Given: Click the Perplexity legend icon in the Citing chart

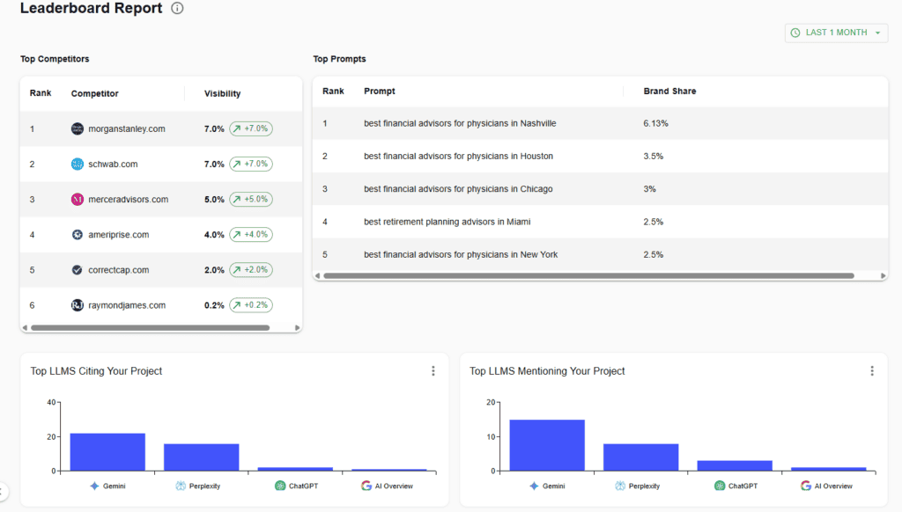Looking at the screenshot, I should pyautogui.click(x=181, y=486).
